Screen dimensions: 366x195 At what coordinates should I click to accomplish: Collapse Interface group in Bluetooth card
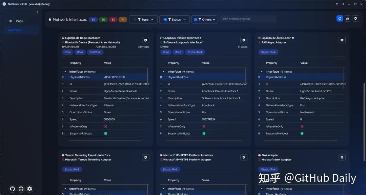(x=65, y=72)
